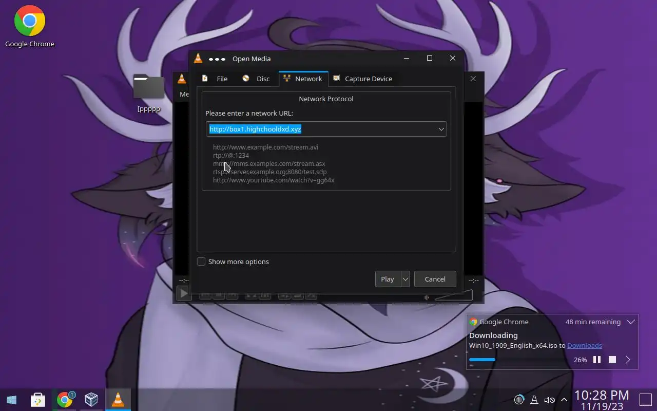Viewport: 657px width, 411px height.
Task: Click the 48 min remaining text
Action: coord(593,322)
